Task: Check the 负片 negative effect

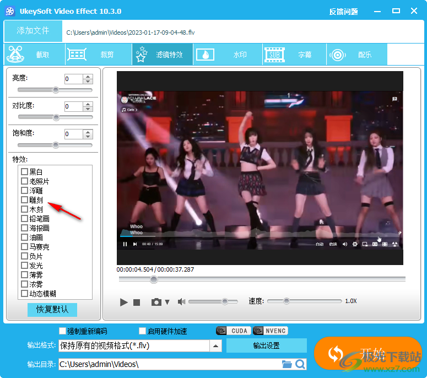Action: (x=24, y=256)
